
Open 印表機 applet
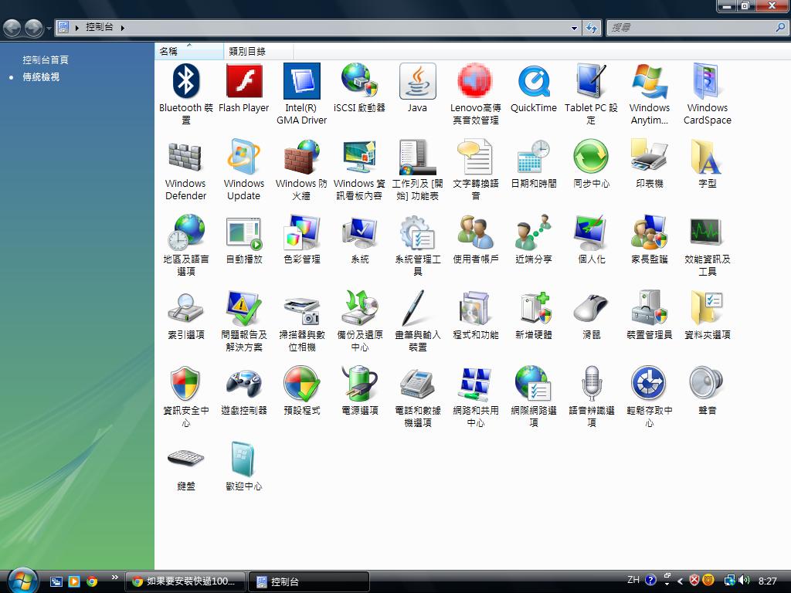(x=649, y=164)
